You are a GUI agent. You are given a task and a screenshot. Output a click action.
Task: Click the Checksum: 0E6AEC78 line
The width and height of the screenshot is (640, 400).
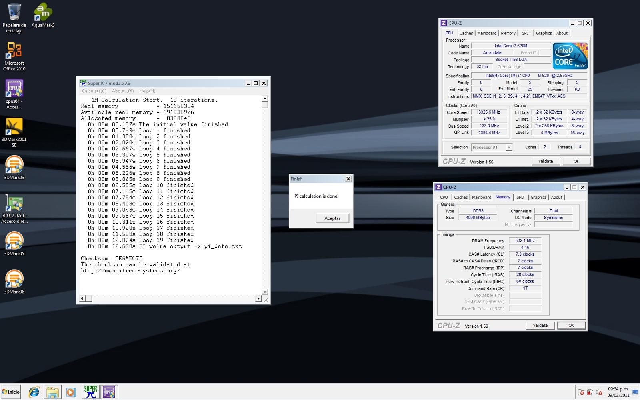click(112, 258)
